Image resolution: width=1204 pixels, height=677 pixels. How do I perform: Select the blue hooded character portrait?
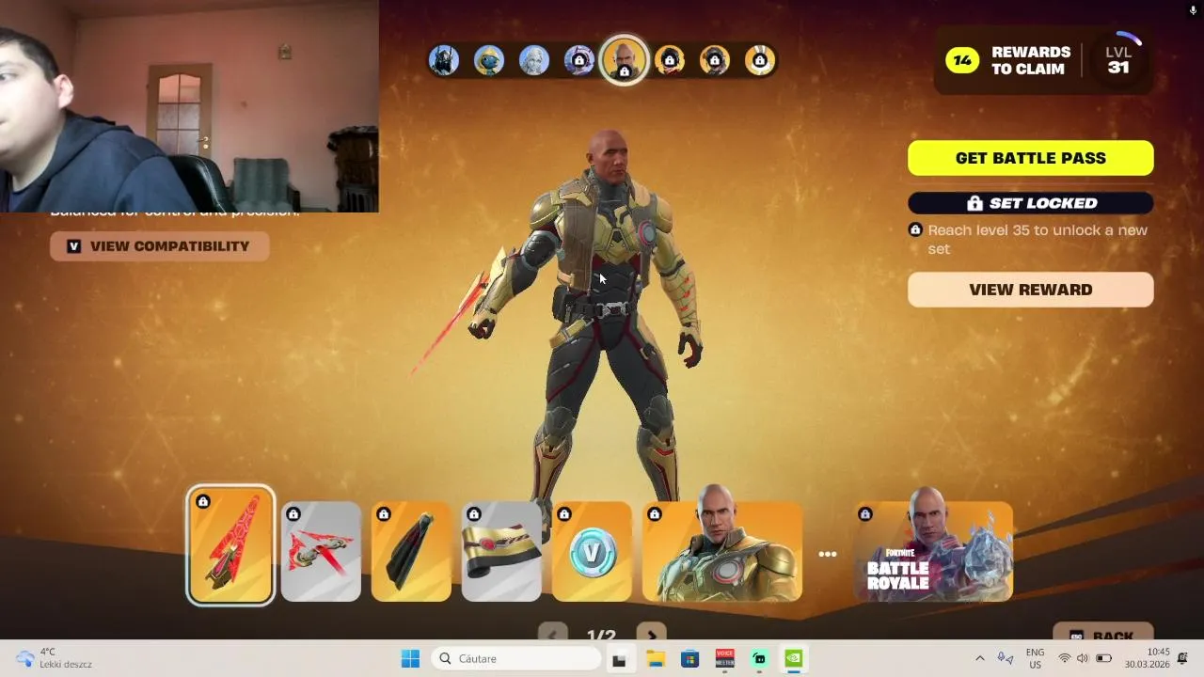(489, 60)
